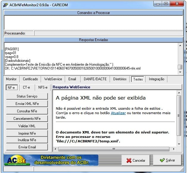This screenshot has height=173, width=187.
Task: Maximize the ACBrNFeMonitor2 window
Action: coord(166,4)
